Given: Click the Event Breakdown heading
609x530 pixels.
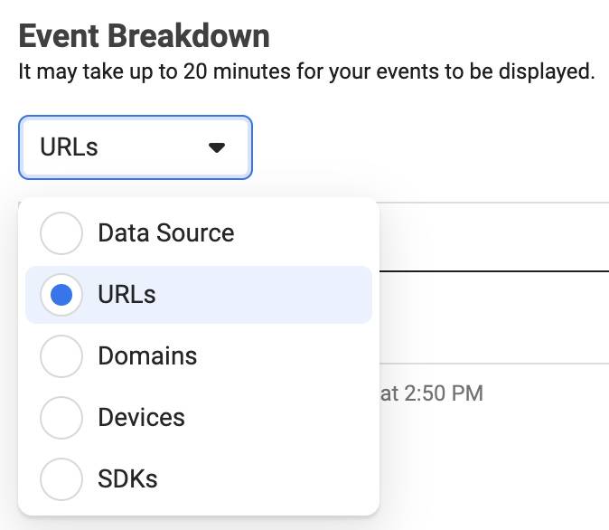Looking at the screenshot, I should tap(144, 36).
